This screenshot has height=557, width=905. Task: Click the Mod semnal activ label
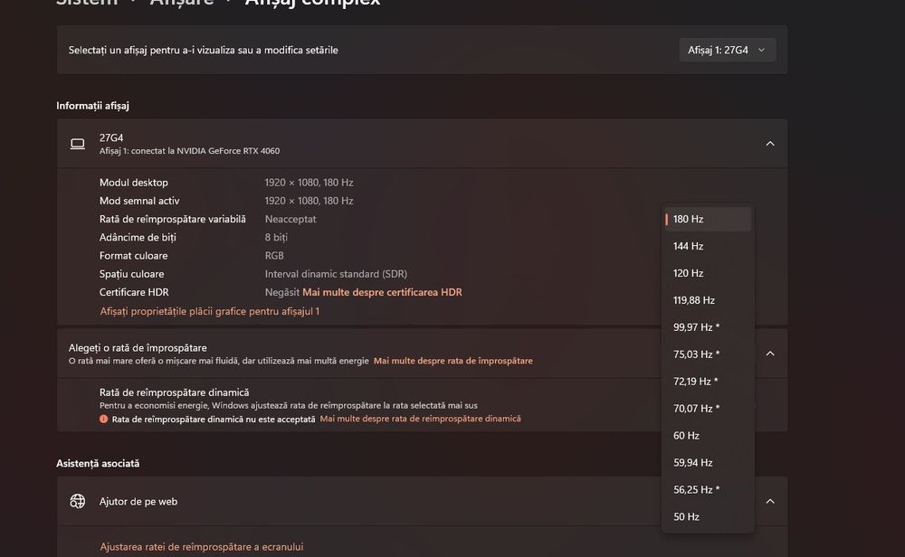coord(139,201)
